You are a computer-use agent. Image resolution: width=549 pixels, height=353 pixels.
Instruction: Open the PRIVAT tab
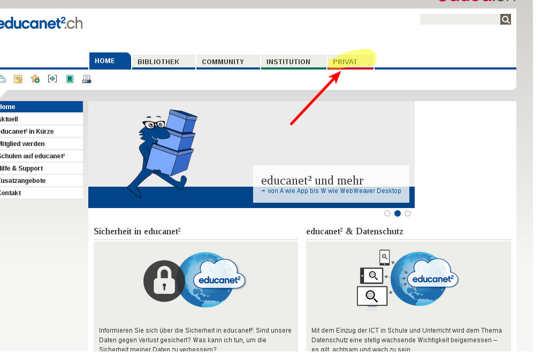[x=345, y=62]
